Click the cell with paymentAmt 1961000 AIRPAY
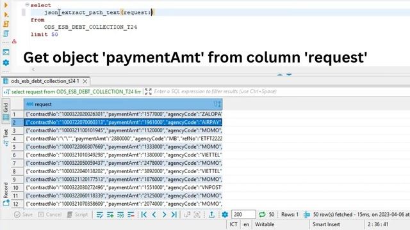 tap(123, 122)
